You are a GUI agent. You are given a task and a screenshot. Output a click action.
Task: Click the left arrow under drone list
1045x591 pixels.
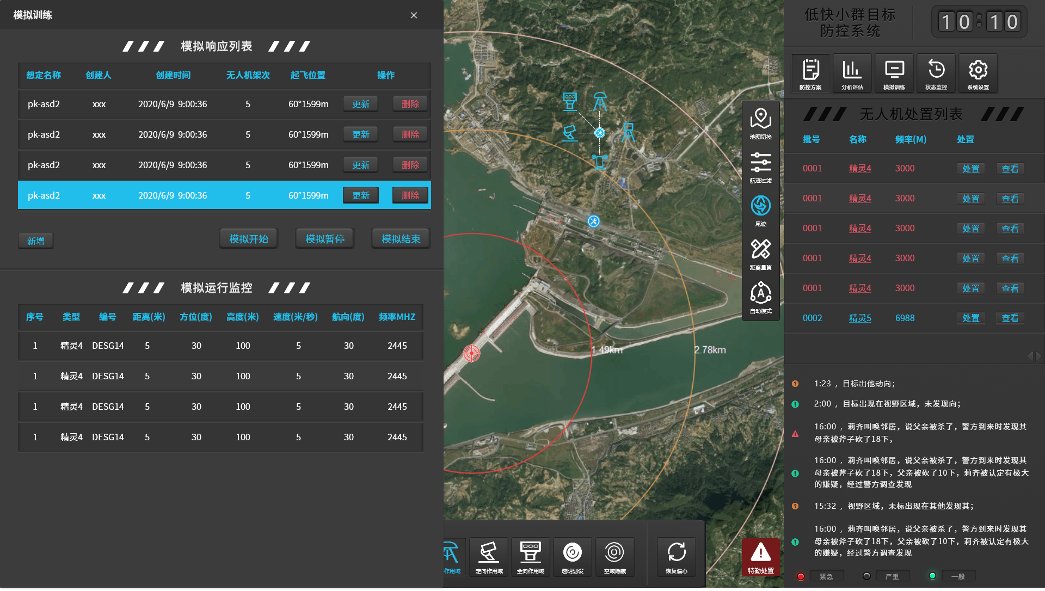pos(1030,356)
